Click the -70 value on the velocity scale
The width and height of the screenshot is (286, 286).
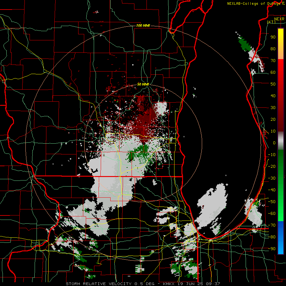272,225
